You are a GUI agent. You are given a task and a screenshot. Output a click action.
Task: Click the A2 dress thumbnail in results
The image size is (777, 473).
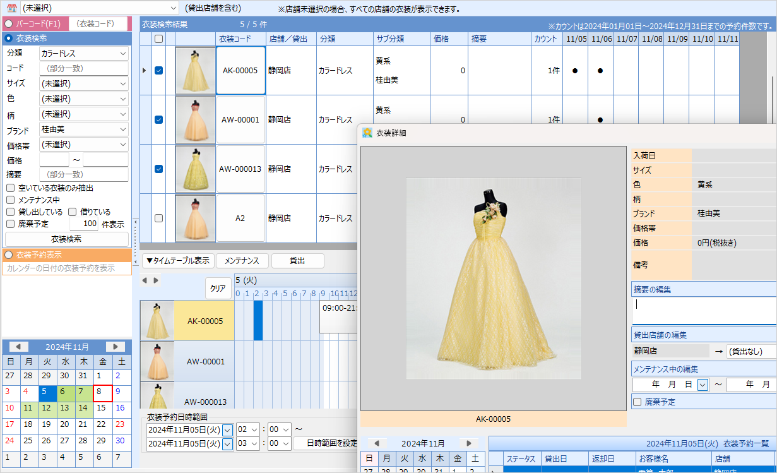point(195,218)
